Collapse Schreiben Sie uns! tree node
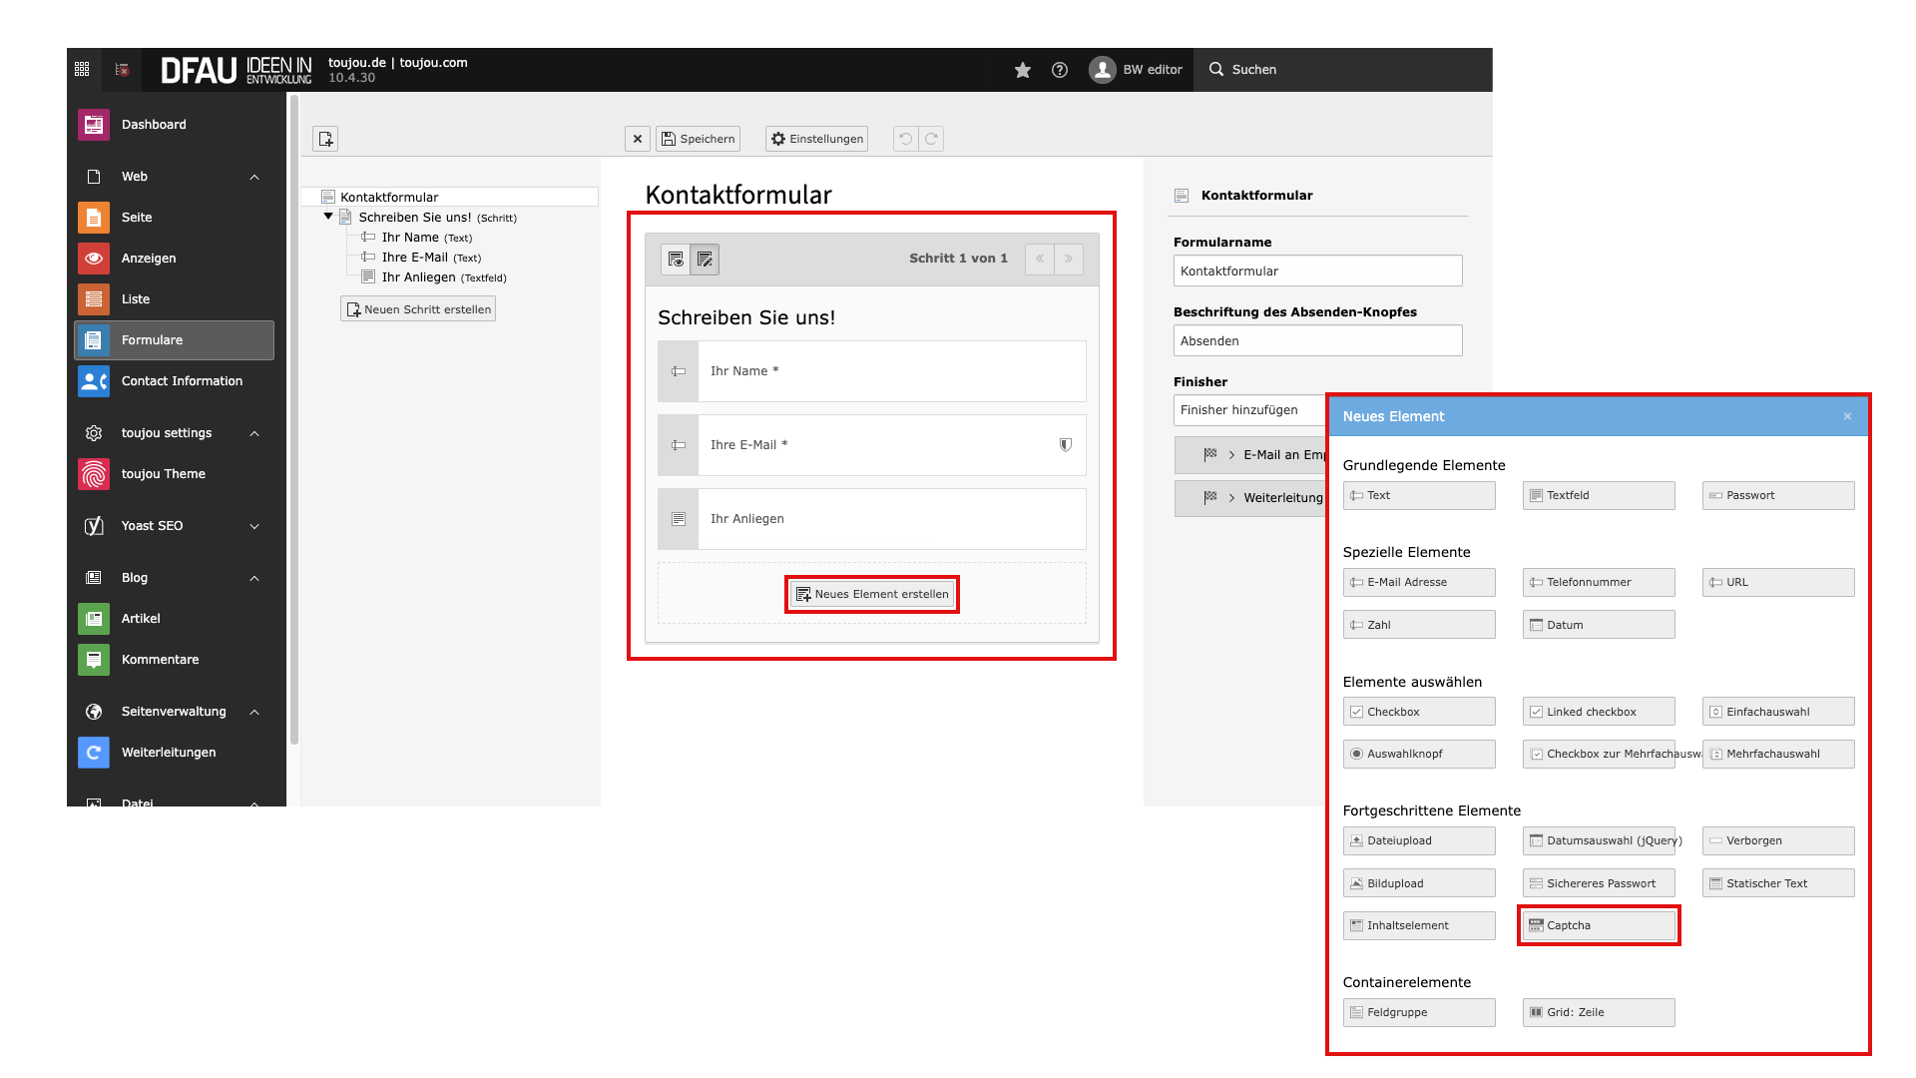The height and width of the screenshot is (1078, 1916). (328, 217)
